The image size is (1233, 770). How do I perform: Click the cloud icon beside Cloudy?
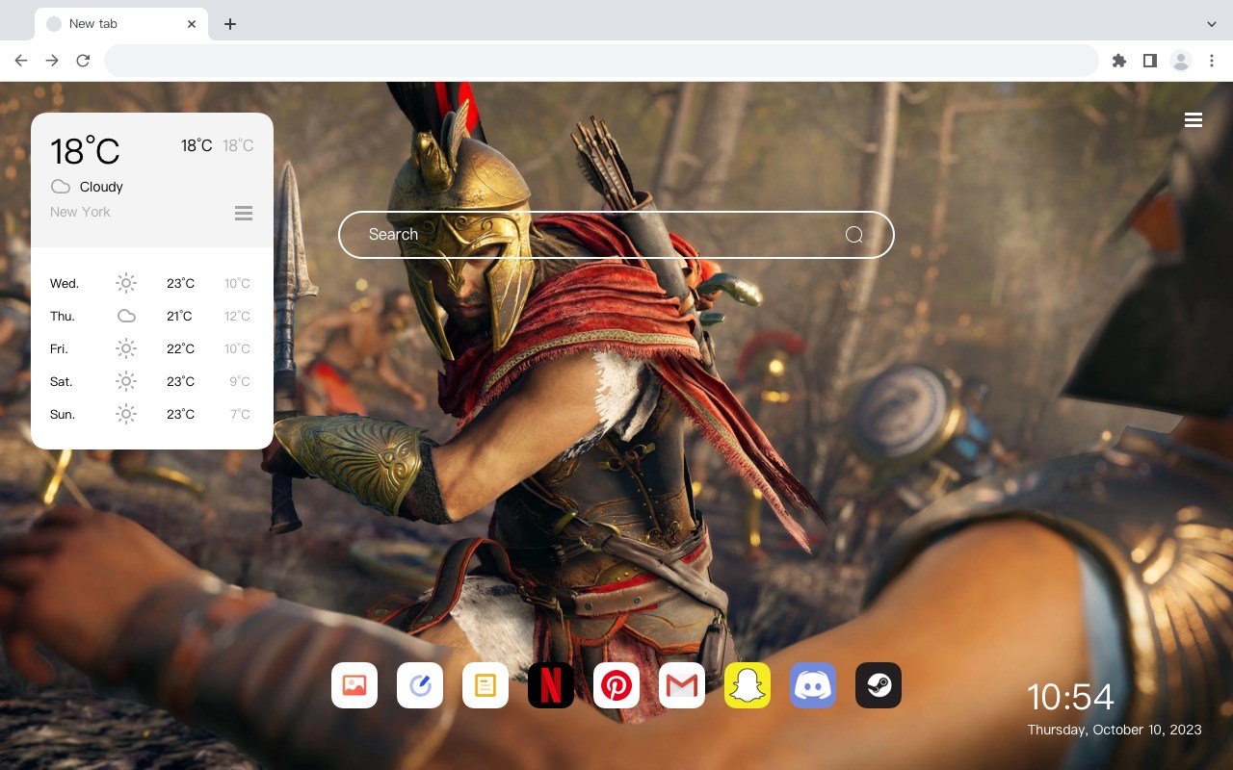61,187
